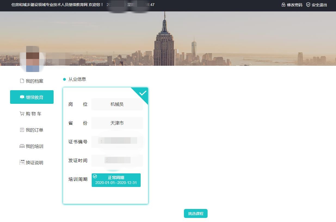
Task: Click the clipboard icon next to 我的订单
Action: (x=22, y=130)
